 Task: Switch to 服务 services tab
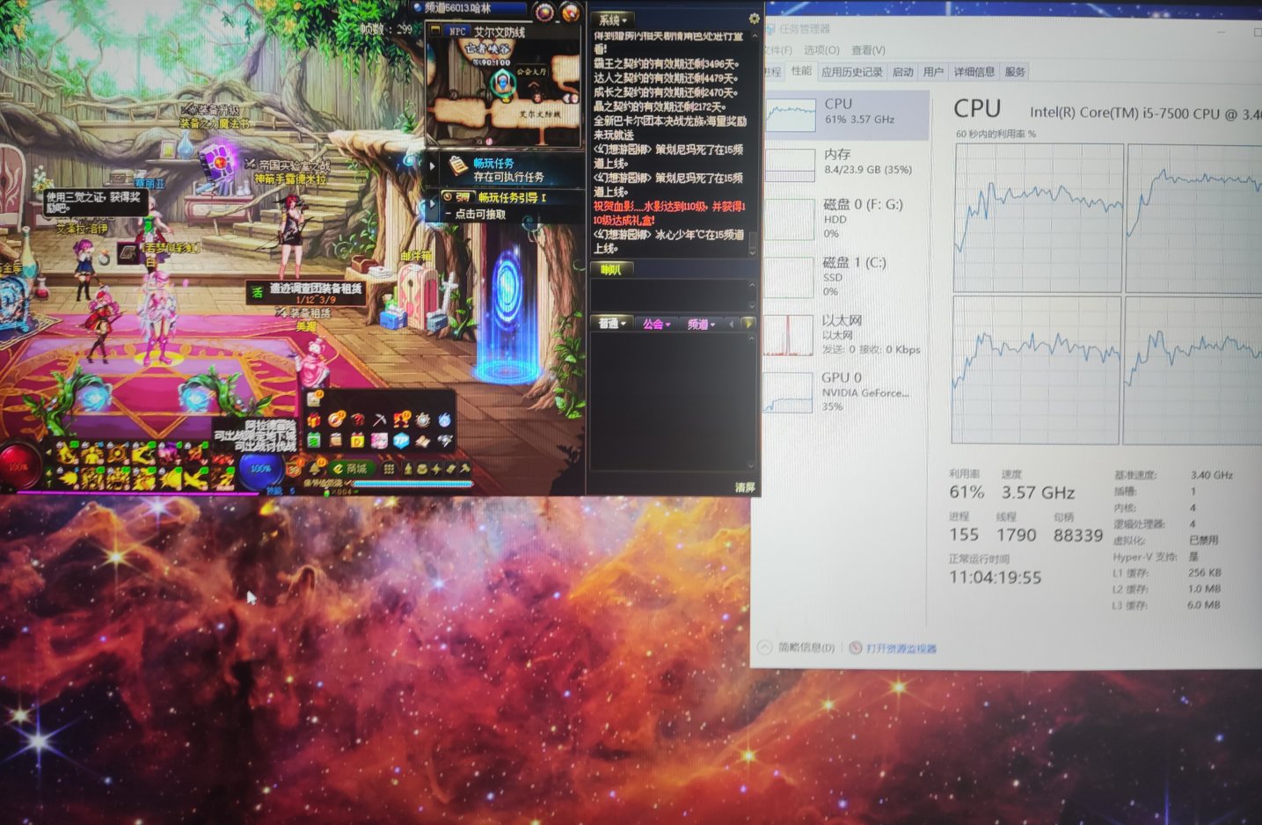(x=1015, y=72)
